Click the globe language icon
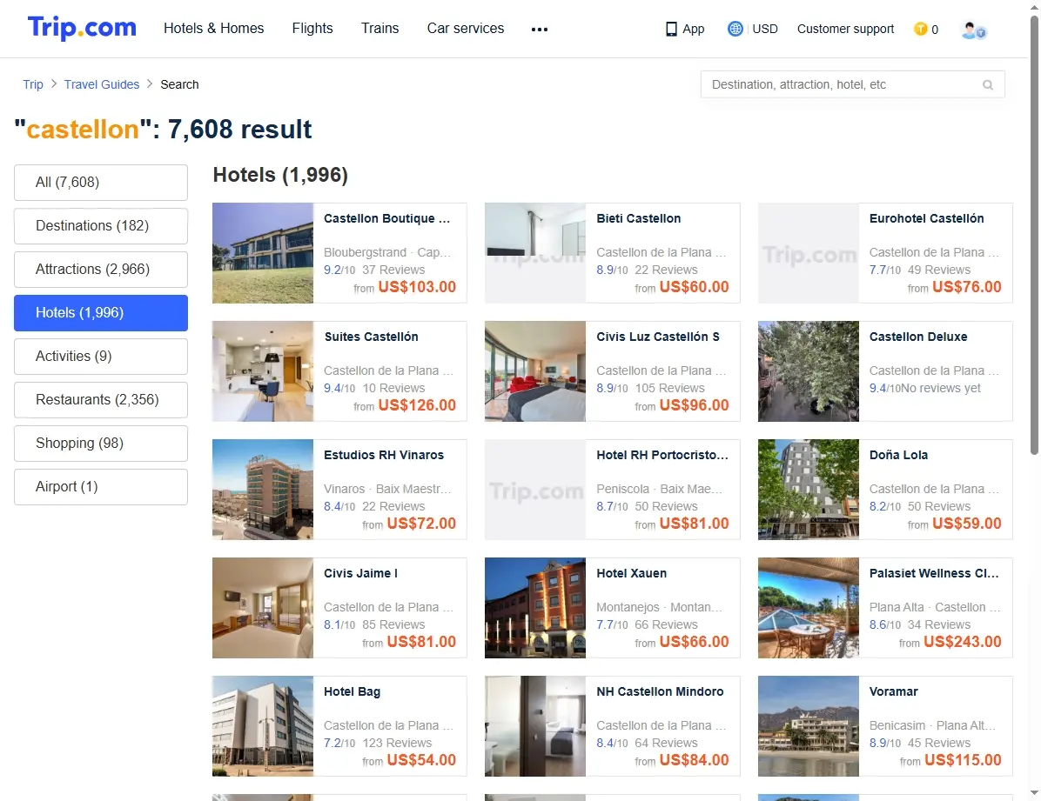Screen dimensions: 1041x801 735,29
